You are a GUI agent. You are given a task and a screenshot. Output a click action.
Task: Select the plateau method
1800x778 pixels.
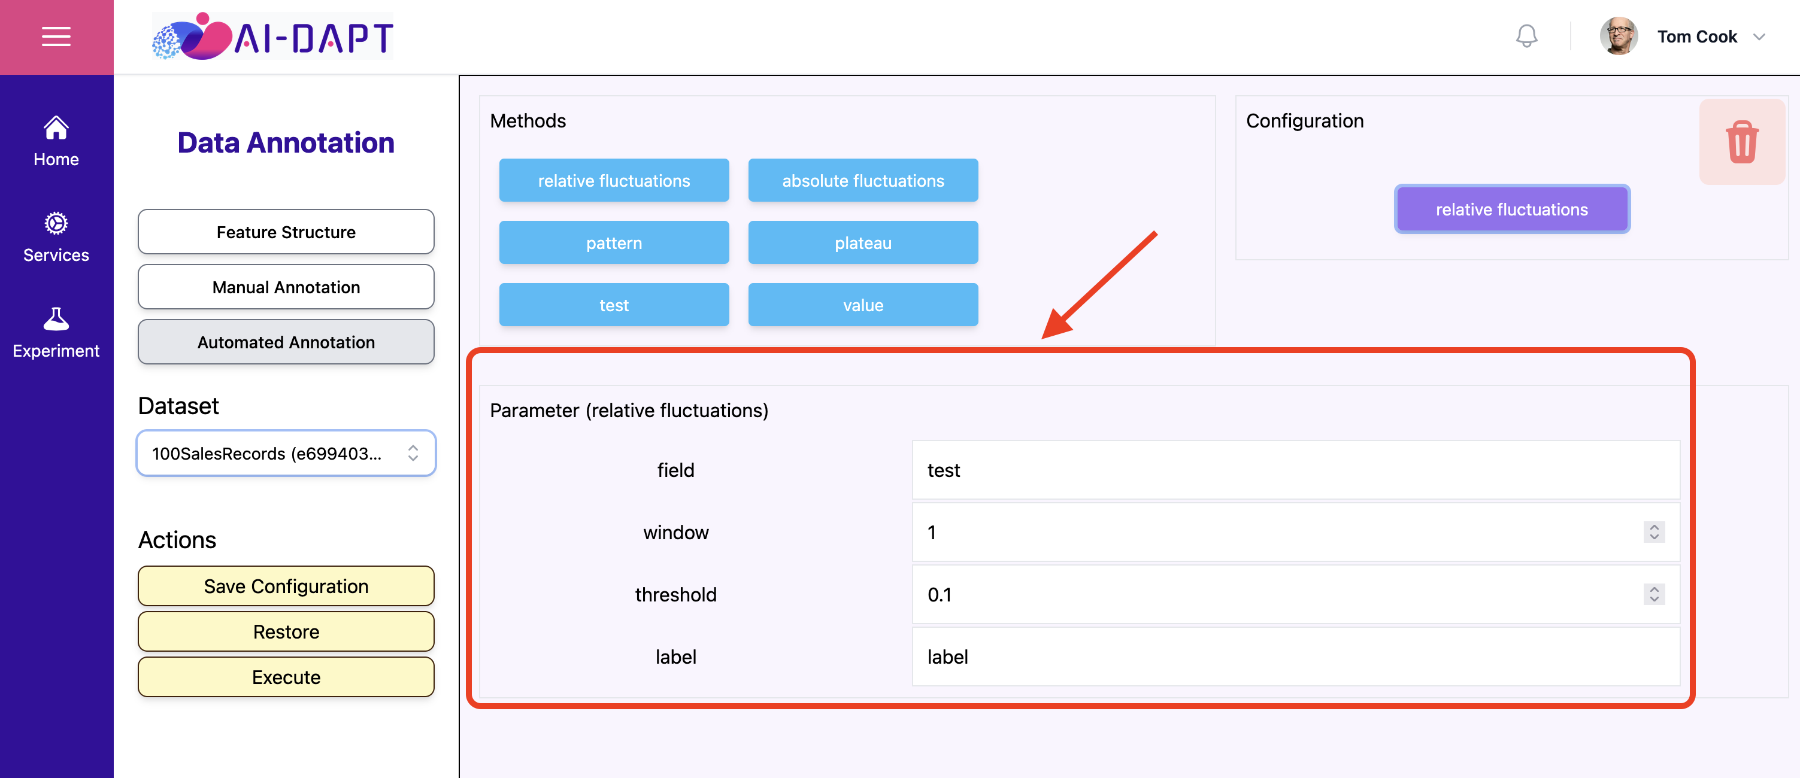click(x=863, y=242)
